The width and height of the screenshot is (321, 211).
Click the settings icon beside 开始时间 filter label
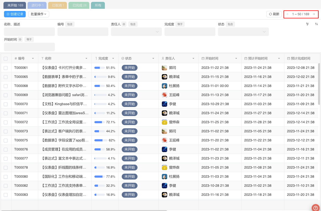[20, 39]
